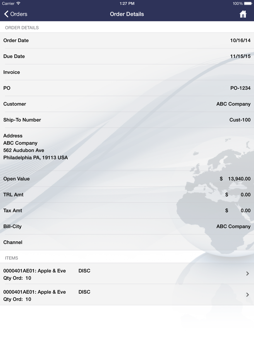
Task: Select the Cust-100 value
Action: tap(240, 120)
